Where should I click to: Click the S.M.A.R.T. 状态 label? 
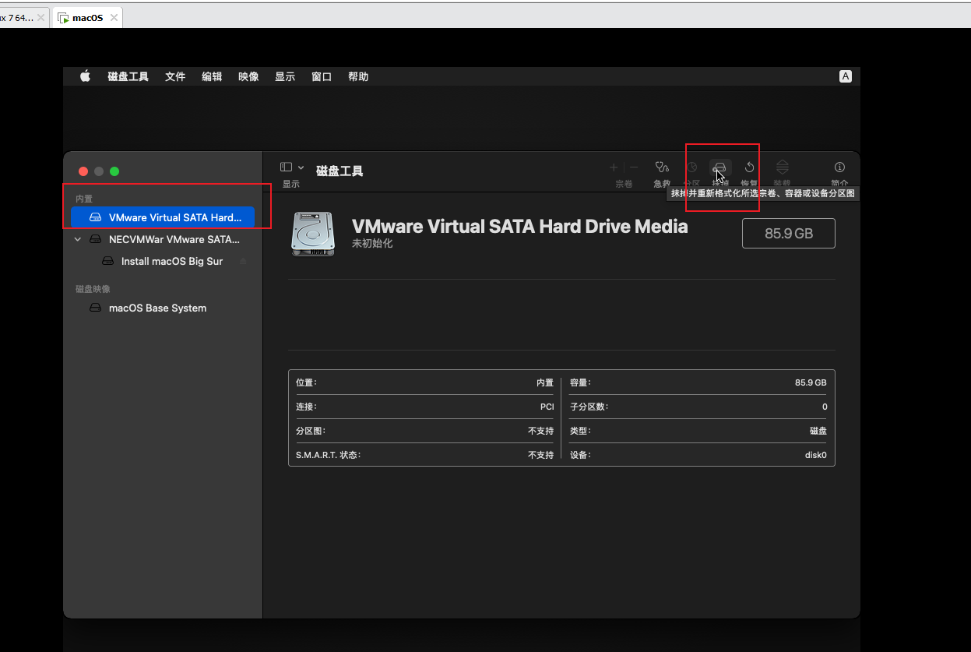coord(329,455)
